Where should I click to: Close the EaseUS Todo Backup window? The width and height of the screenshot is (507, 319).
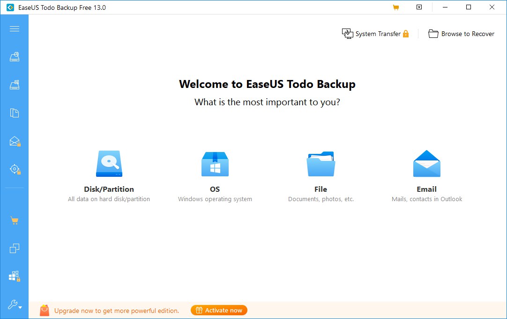click(x=492, y=7)
